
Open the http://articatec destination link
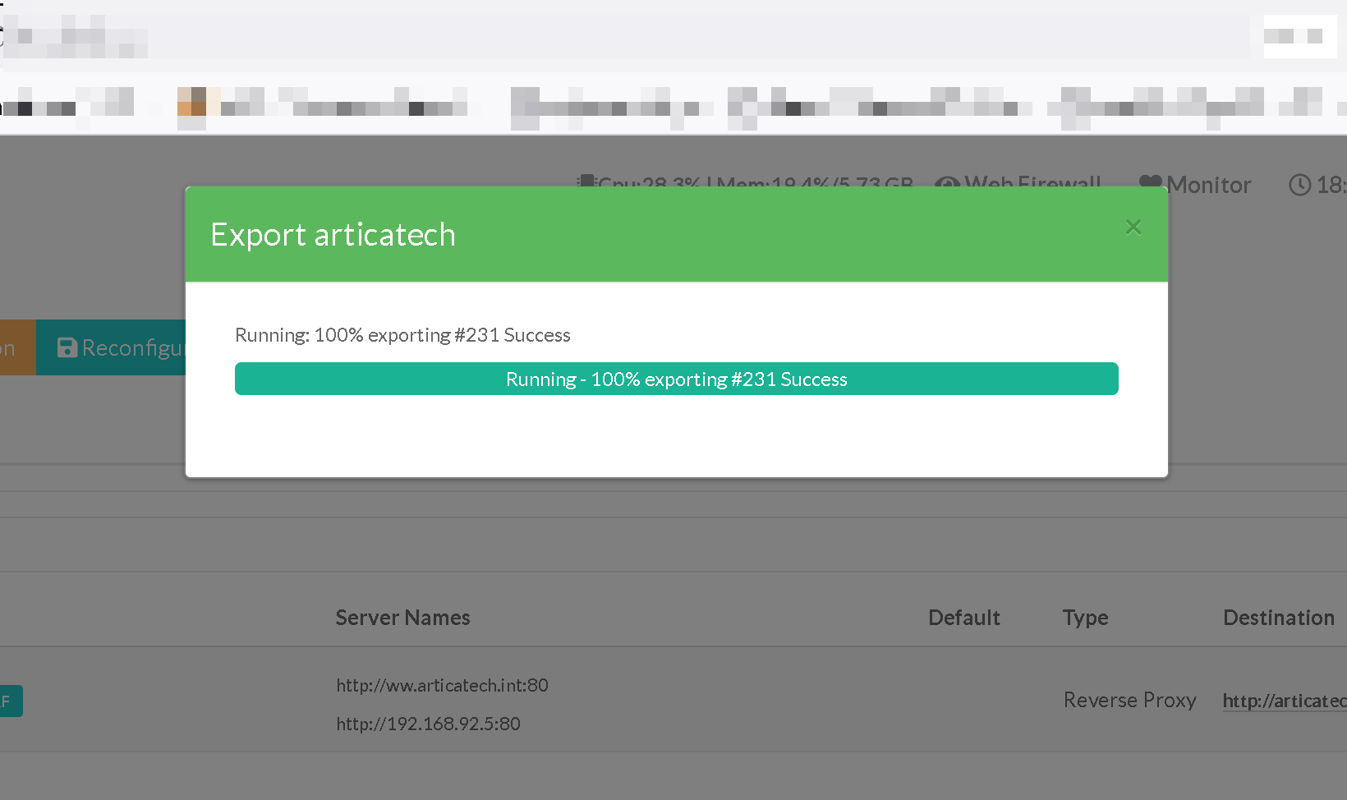pos(1284,701)
